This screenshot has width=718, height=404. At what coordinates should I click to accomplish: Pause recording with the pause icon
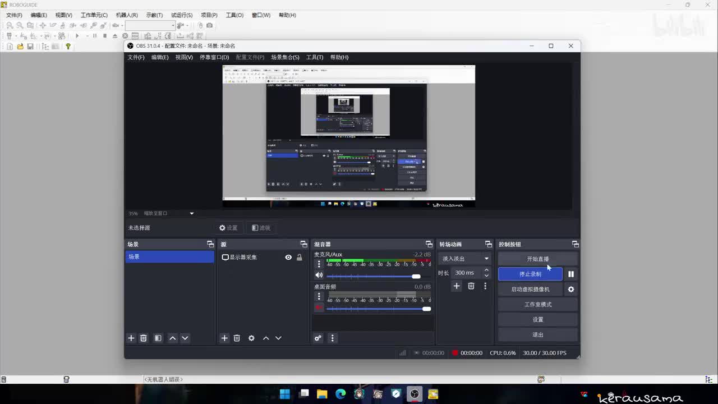571,274
